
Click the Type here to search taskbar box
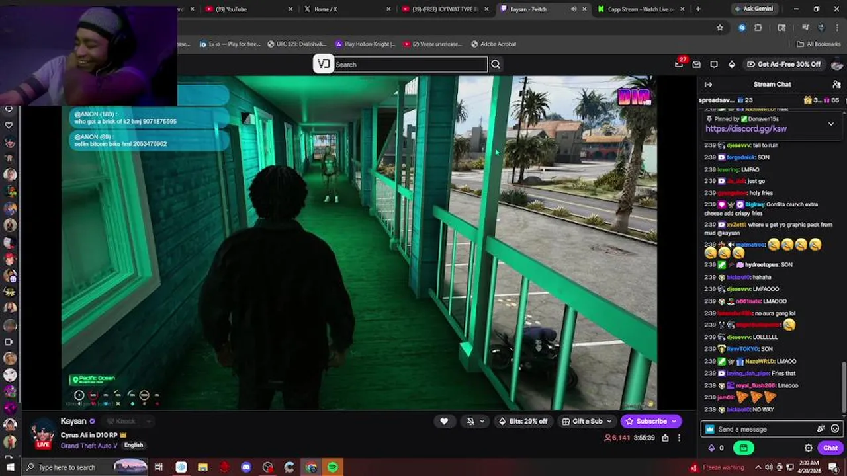pyautogui.click(x=86, y=467)
